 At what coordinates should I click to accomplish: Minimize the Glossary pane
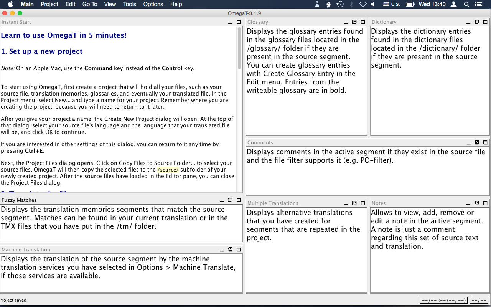[x=346, y=22]
